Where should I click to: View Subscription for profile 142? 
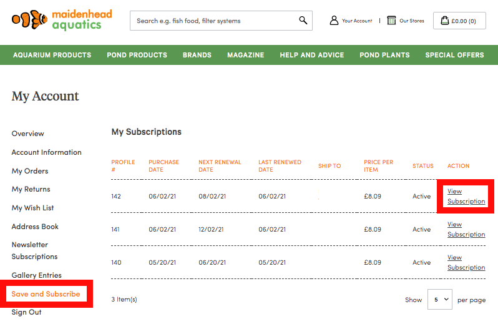[x=466, y=196]
